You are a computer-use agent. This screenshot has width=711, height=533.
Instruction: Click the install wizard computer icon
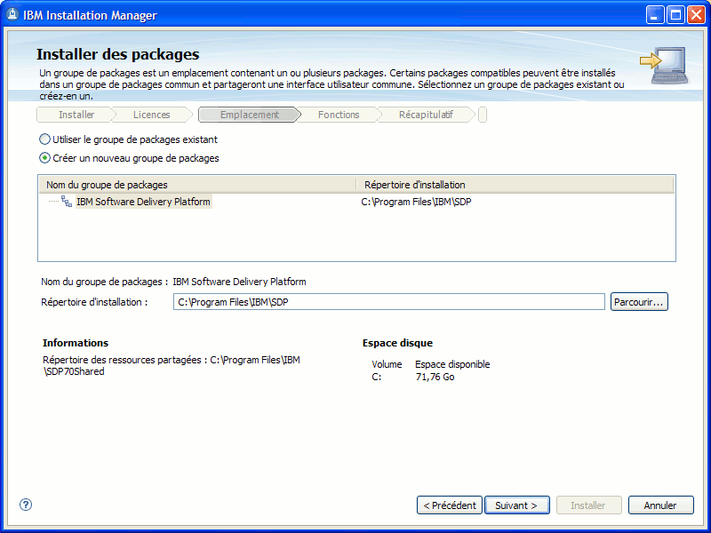(x=665, y=66)
